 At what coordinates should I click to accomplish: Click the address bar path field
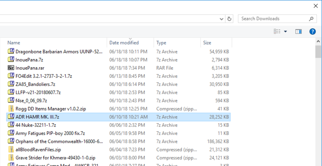point(109,19)
